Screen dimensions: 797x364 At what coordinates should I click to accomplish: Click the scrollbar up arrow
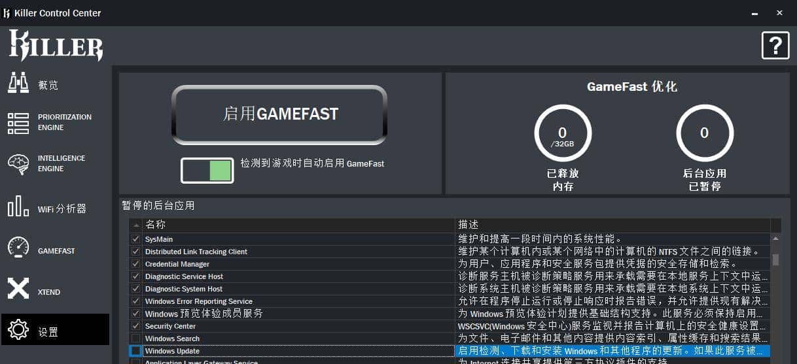click(x=775, y=238)
